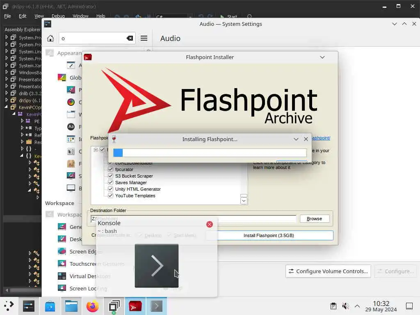Minimize Installing Flashpoint dialog with chevron

click(x=296, y=139)
